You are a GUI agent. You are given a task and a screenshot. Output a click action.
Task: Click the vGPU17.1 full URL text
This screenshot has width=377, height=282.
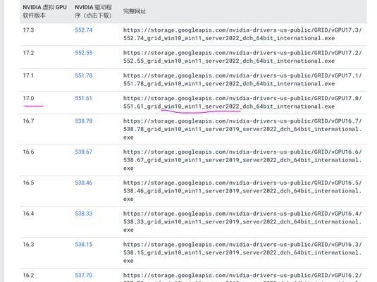pos(242,80)
